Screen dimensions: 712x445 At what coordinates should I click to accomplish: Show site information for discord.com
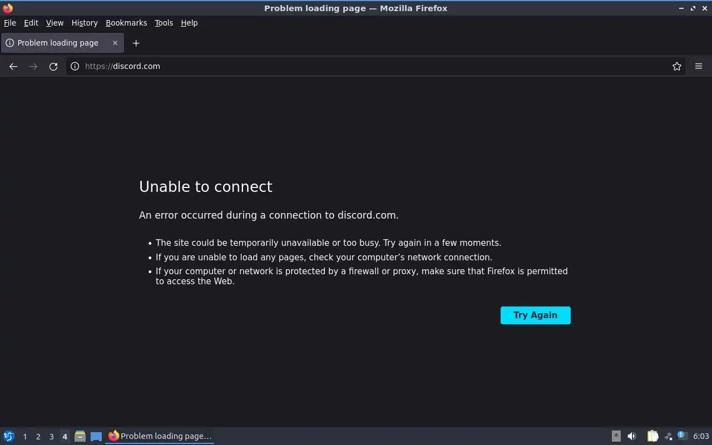[75, 66]
